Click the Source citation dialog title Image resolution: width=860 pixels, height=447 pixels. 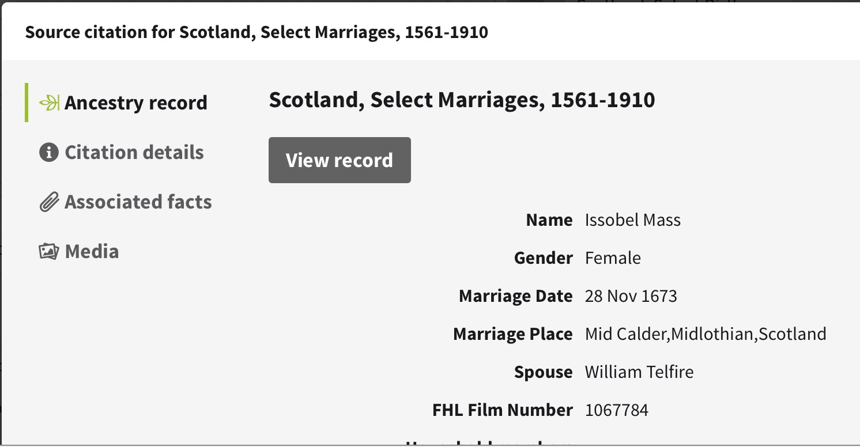coord(257,32)
